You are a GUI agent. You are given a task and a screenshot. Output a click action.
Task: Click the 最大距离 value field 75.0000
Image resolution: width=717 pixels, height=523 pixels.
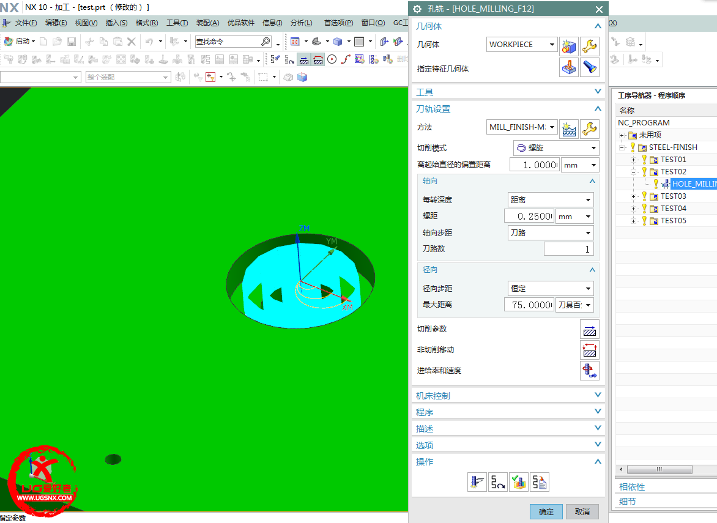click(x=529, y=305)
